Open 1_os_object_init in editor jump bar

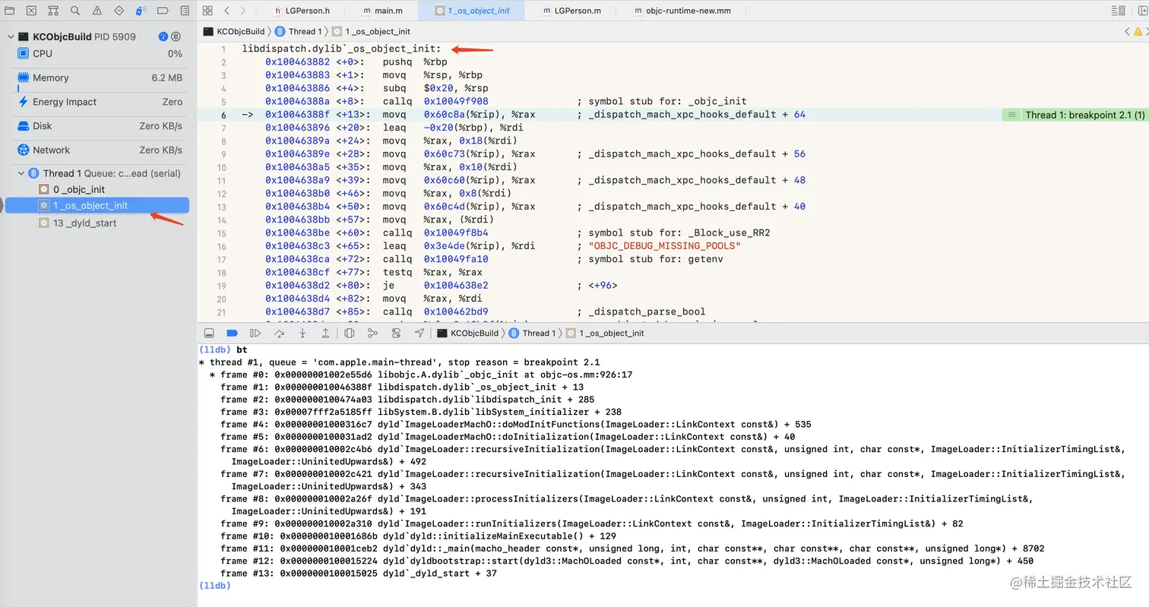[x=372, y=31]
